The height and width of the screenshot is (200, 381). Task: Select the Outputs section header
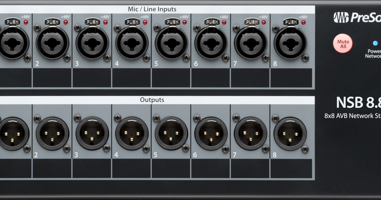tap(152, 100)
